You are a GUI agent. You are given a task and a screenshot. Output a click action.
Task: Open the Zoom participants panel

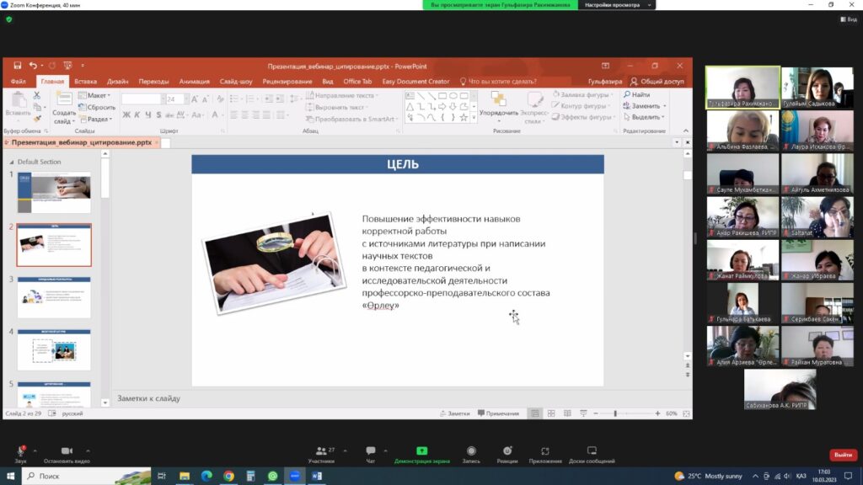320,451
